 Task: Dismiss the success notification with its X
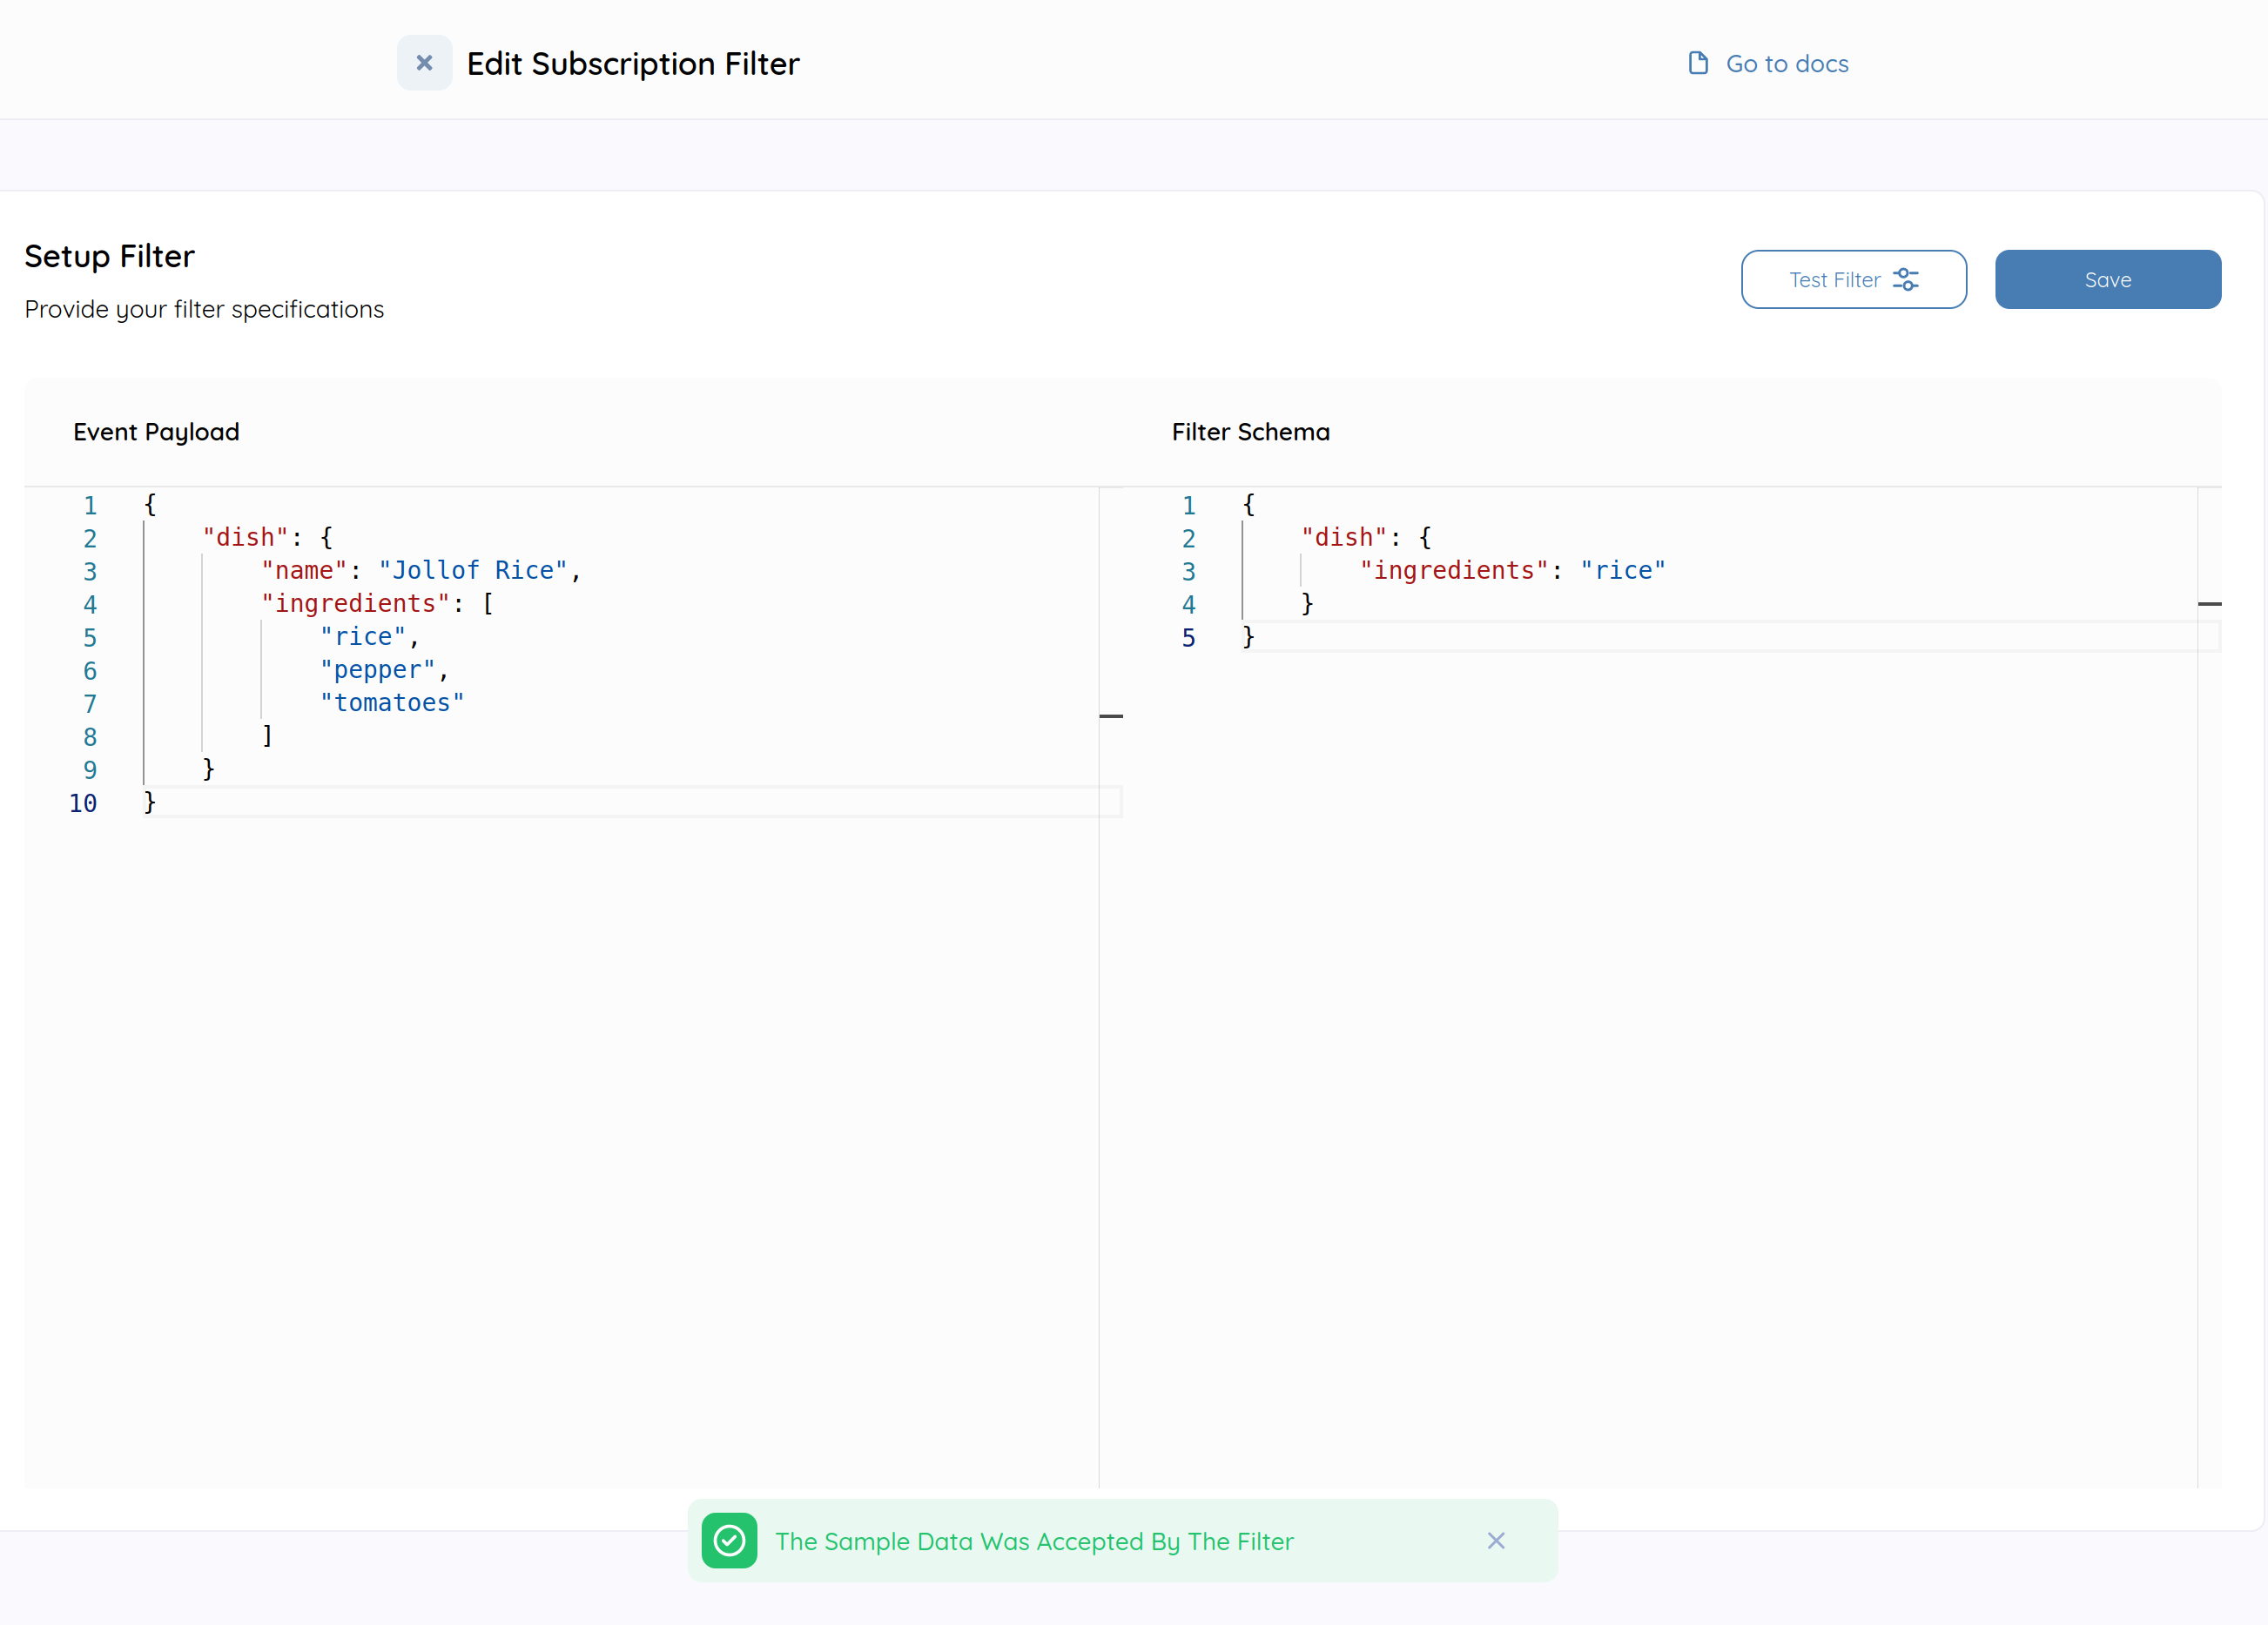click(x=1495, y=1540)
